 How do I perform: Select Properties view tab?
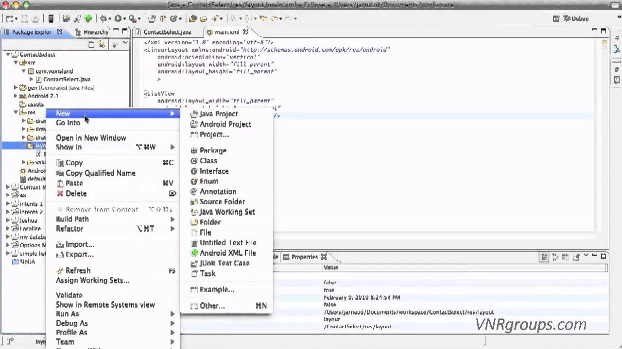coord(304,257)
